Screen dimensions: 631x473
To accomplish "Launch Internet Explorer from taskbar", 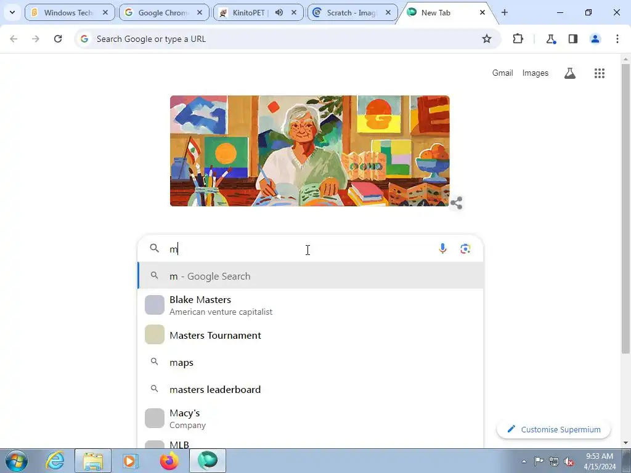I will coord(55,461).
